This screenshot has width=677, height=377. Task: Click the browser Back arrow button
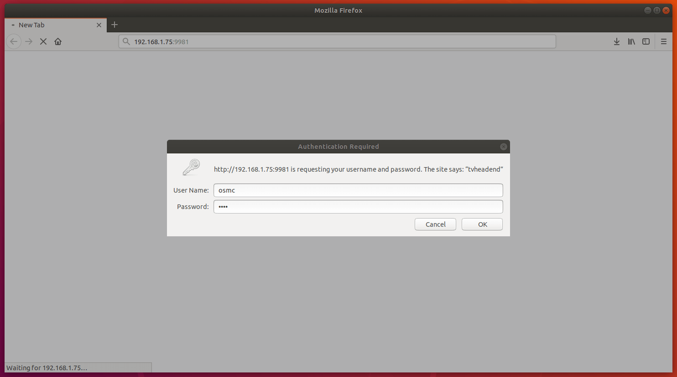coord(14,41)
